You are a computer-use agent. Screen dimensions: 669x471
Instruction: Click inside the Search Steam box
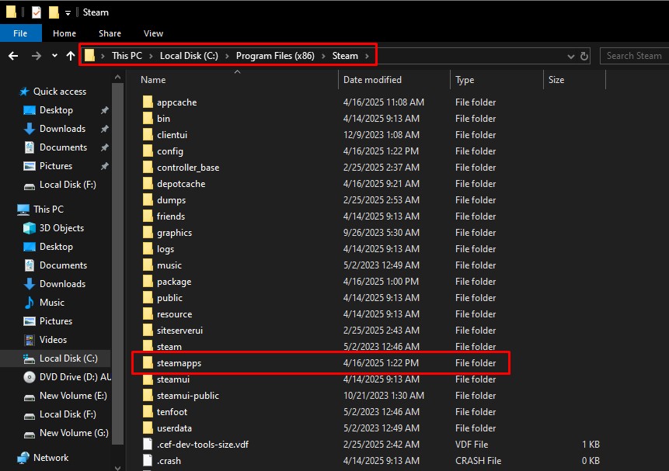pos(633,55)
